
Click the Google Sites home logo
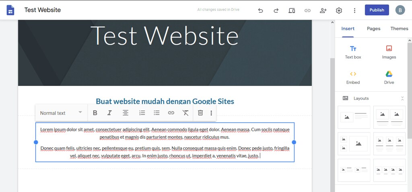click(x=10, y=10)
